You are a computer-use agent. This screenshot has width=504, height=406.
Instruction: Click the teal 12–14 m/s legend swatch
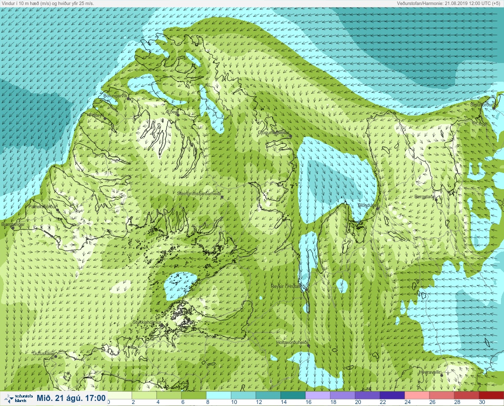[x=268, y=395]
